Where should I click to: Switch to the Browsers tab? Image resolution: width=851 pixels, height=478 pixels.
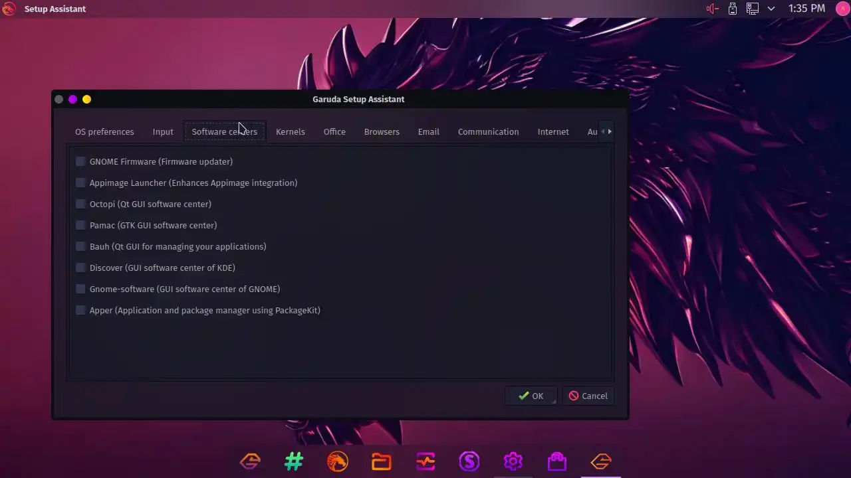coord(382,131)
